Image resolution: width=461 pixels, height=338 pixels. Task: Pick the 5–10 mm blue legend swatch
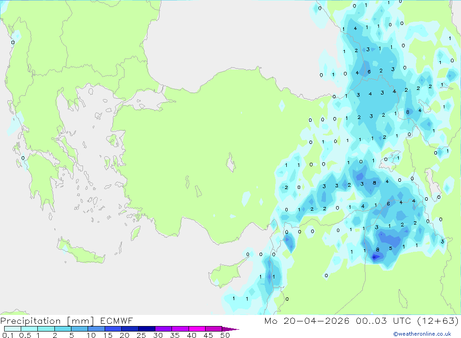79,329
